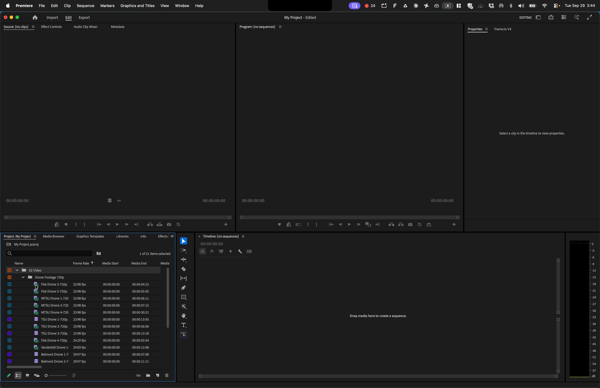Click the New Item icon in Project panel
The image size is (600, 388).
[x=157, y=375]
